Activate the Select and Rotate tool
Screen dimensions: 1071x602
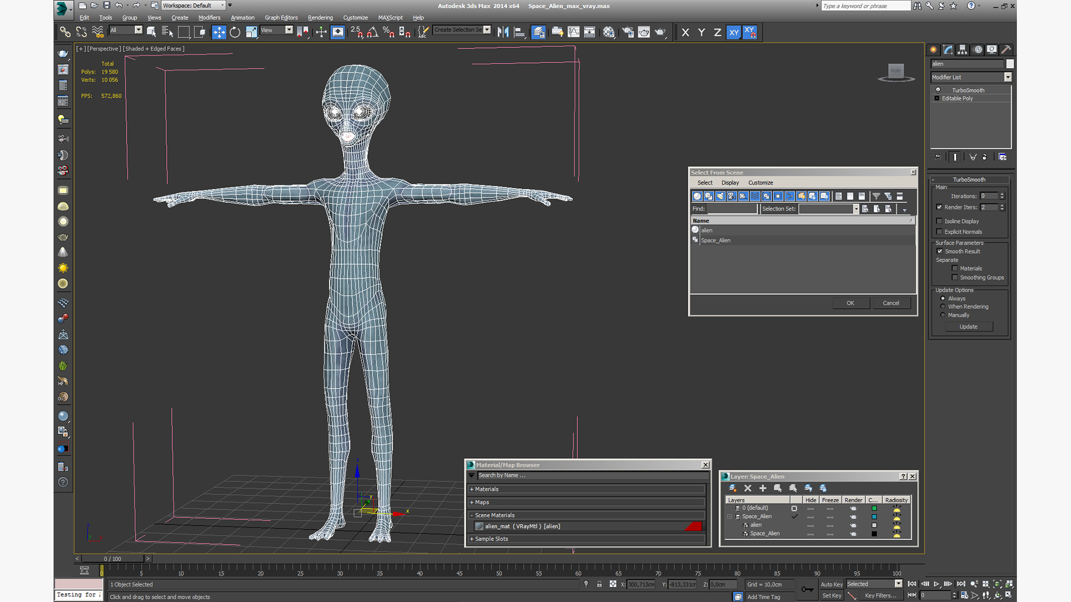pos(235,32)
